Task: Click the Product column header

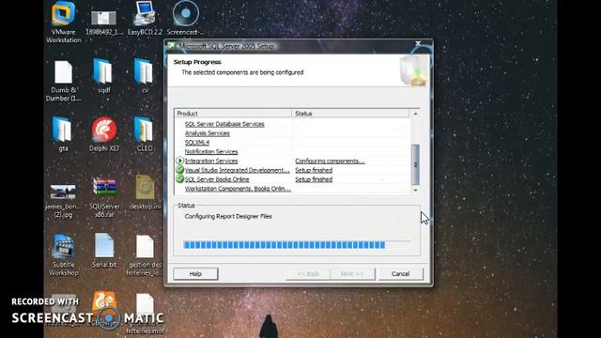Action: (x=233, y=114)
